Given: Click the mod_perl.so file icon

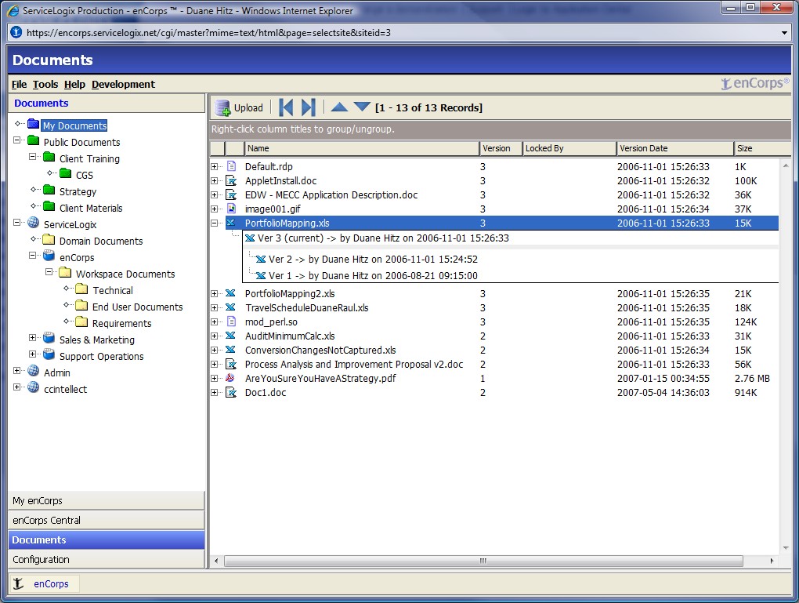Looking at the screenshot, I should pyautogui.click(x=231, y=321).
